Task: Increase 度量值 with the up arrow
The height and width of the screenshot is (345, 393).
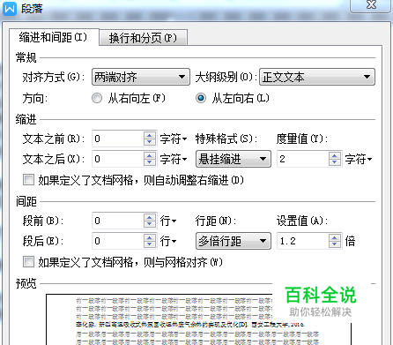Action: 335,155
